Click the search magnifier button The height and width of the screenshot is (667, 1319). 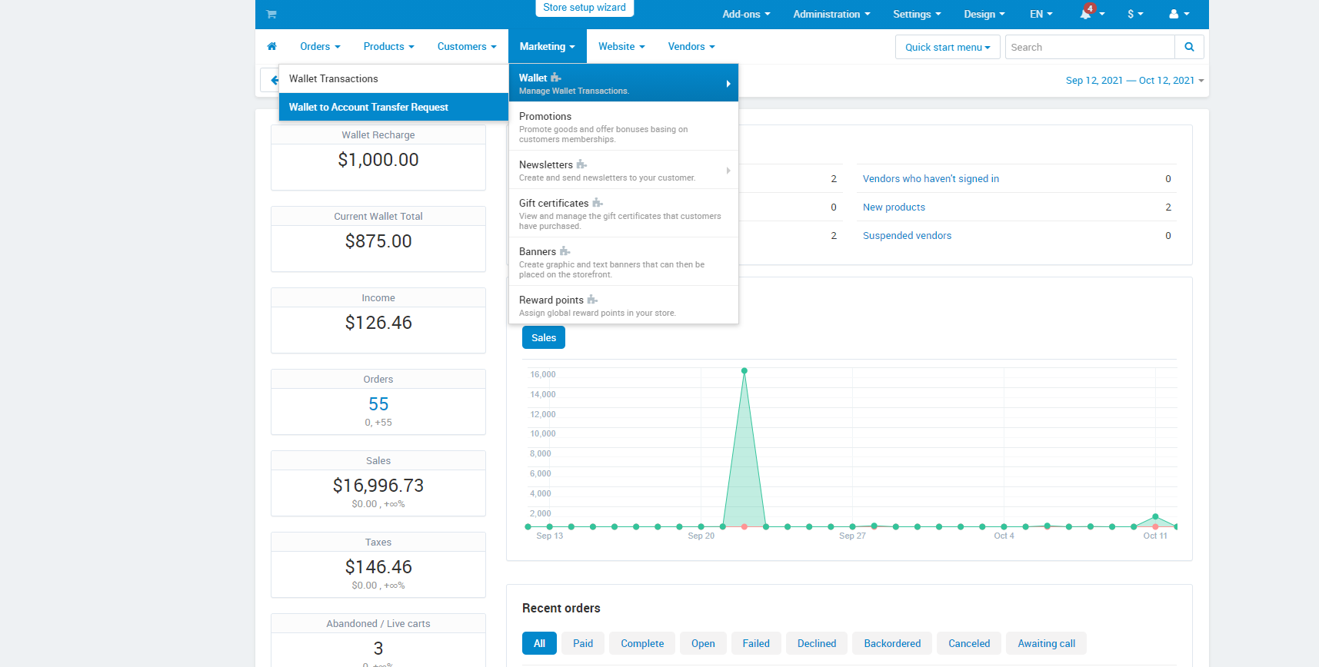click(1189, 47)
